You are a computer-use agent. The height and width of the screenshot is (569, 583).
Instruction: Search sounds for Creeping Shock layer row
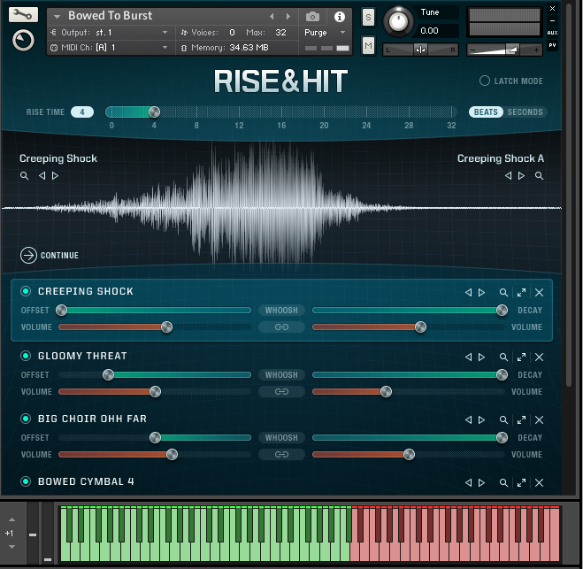point(503,292)
